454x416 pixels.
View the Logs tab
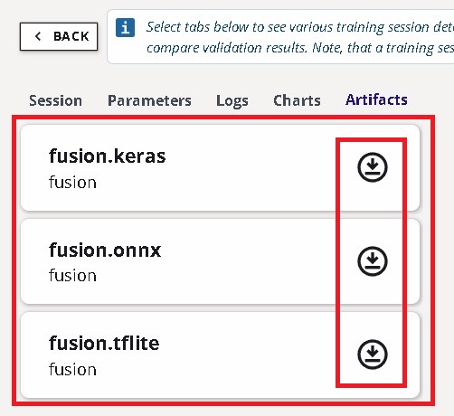(x=232, y=101)
